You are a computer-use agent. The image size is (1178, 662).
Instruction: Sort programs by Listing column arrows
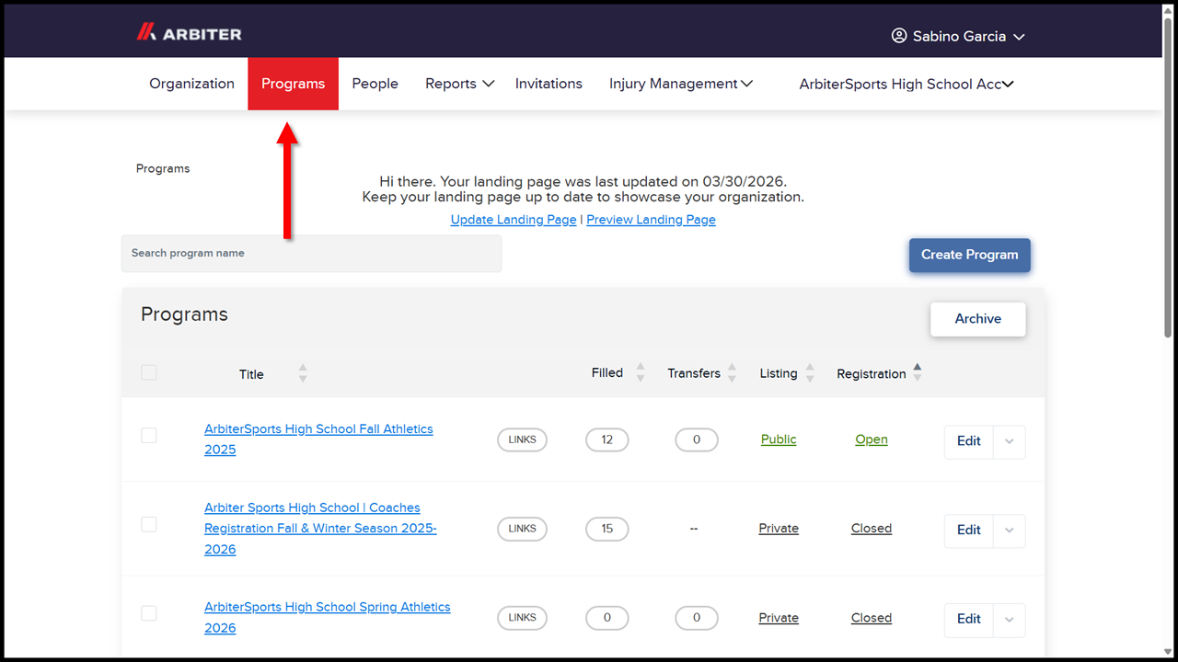(810, 372)
